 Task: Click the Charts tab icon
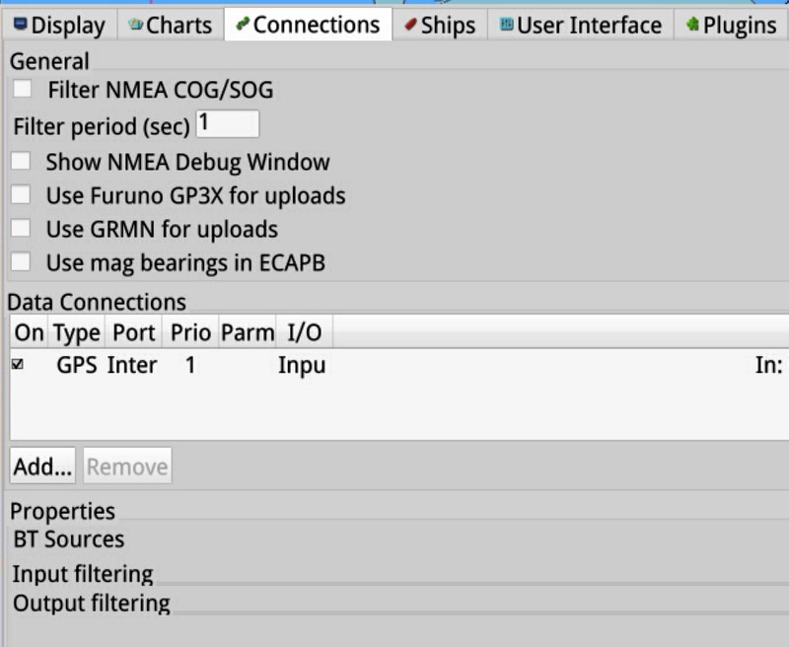[135, 24]
